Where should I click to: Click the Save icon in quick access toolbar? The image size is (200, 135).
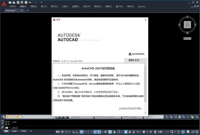pyautogui.click(x=18, y=2)
